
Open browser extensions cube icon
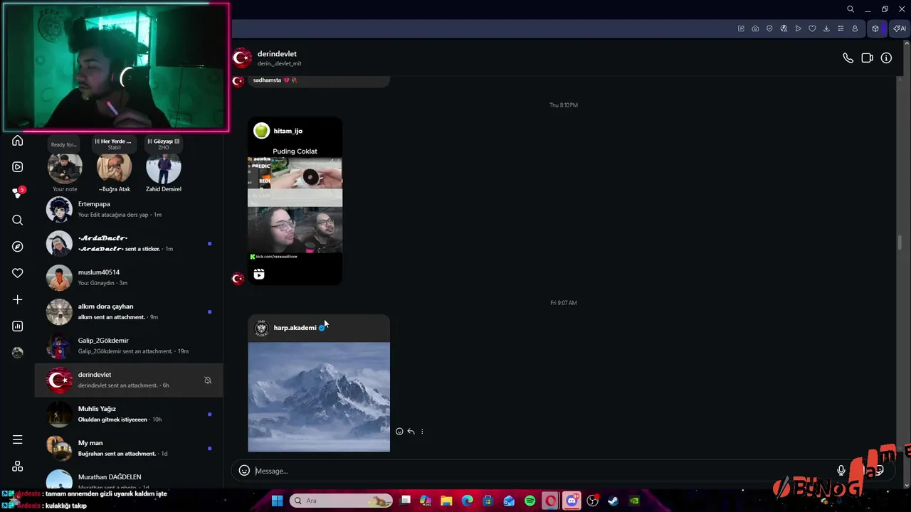875,28
